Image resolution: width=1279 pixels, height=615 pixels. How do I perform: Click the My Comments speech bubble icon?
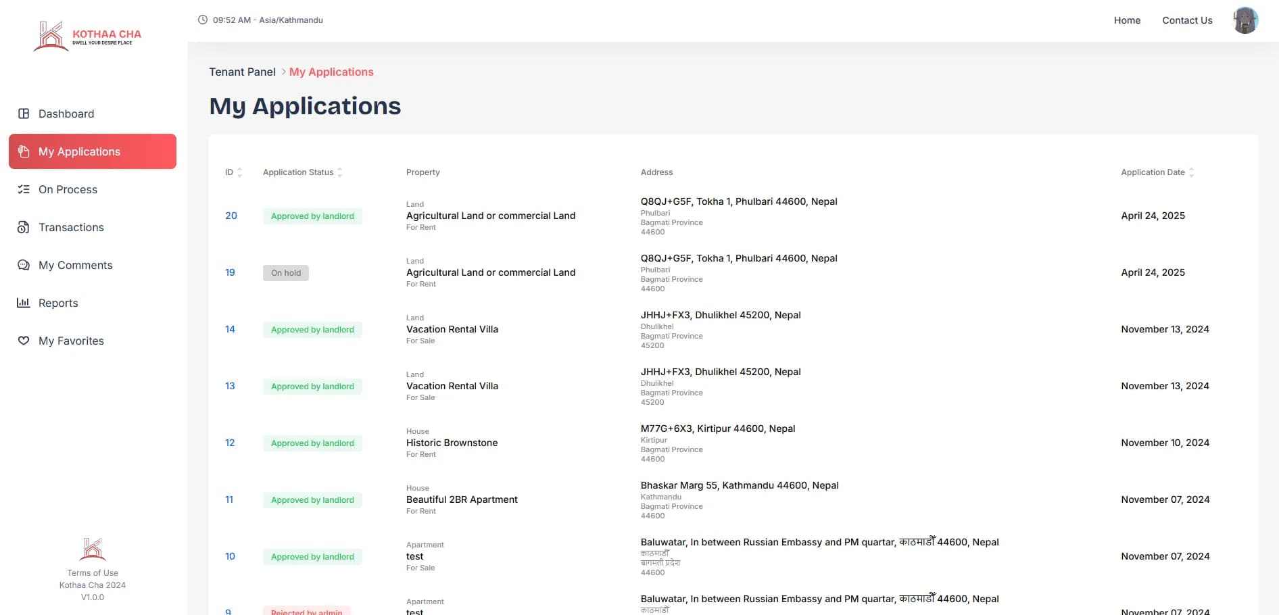[x=24, y=265]
